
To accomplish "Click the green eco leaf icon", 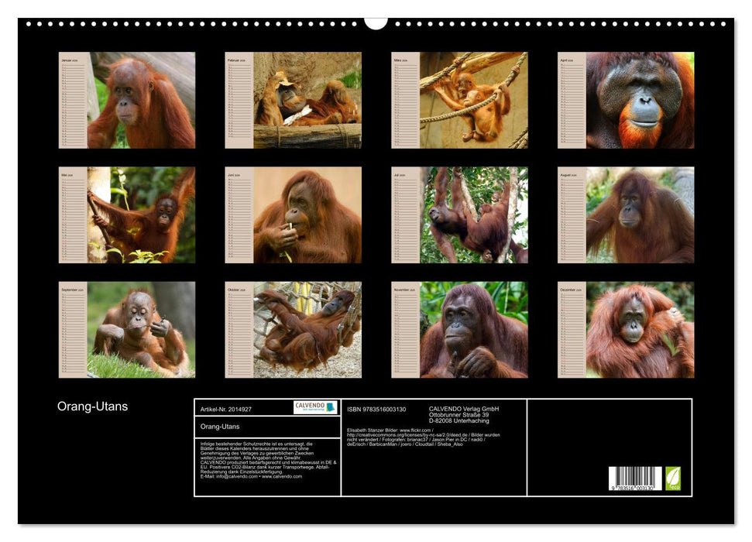I will click(x=674, y=477).
